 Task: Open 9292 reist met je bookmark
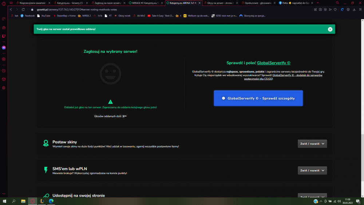224,16
